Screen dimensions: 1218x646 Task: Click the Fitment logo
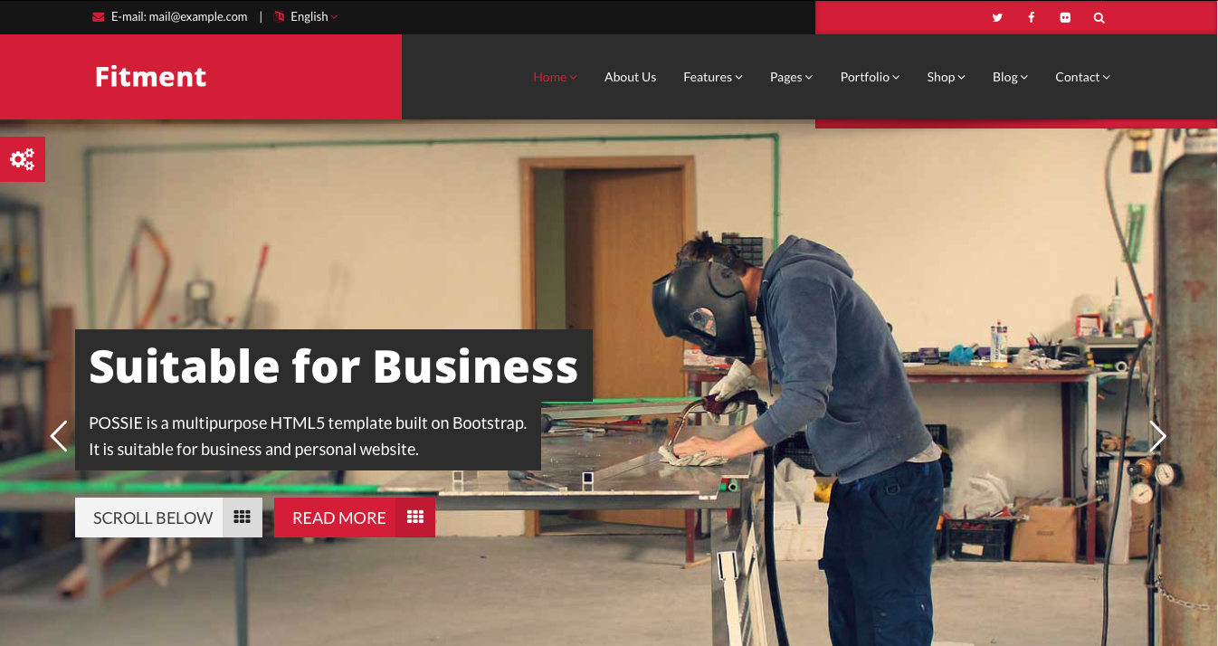[x=150, y=77]
